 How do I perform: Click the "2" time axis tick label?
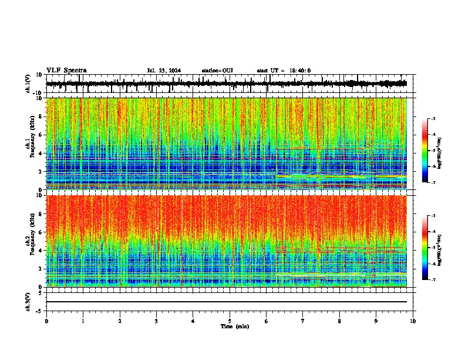pyautogui.click(x=120, y=321)
